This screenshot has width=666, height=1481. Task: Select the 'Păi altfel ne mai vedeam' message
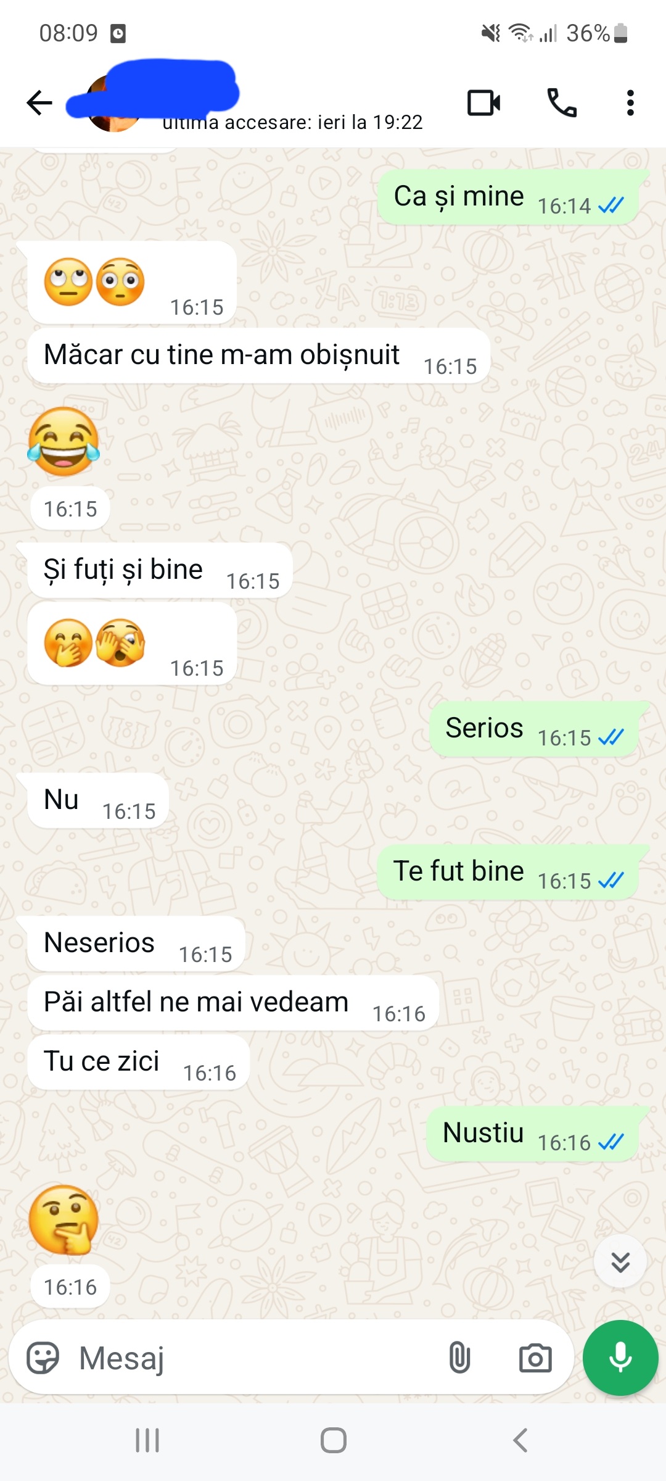232,1003
